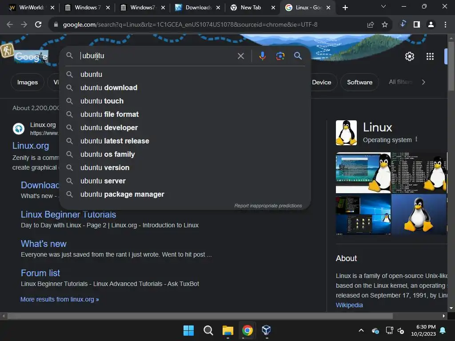Open Google quick settings gear
Image resolution: width=455 pixels, height=341 pixels.
point(409,56)
